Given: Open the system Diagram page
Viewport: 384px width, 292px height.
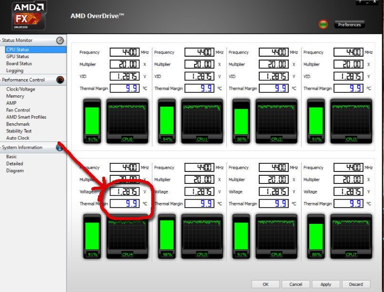Looking at the screenshot, I should (15, 171).
